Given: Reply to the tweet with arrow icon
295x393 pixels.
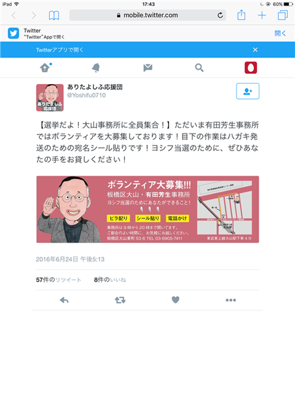Looking at the screenshot, I should (64, 300).
